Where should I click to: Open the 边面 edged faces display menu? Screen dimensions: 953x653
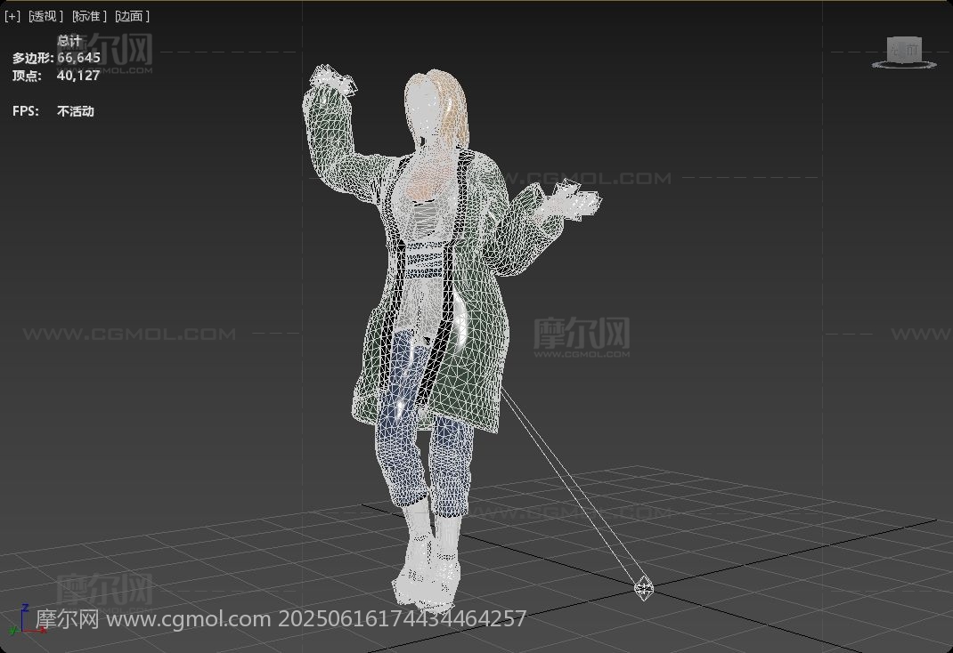click(x=133, y=16)
